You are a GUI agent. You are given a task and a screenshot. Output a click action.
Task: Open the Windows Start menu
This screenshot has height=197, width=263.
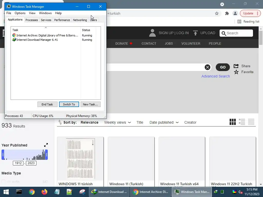pos(6,192)
